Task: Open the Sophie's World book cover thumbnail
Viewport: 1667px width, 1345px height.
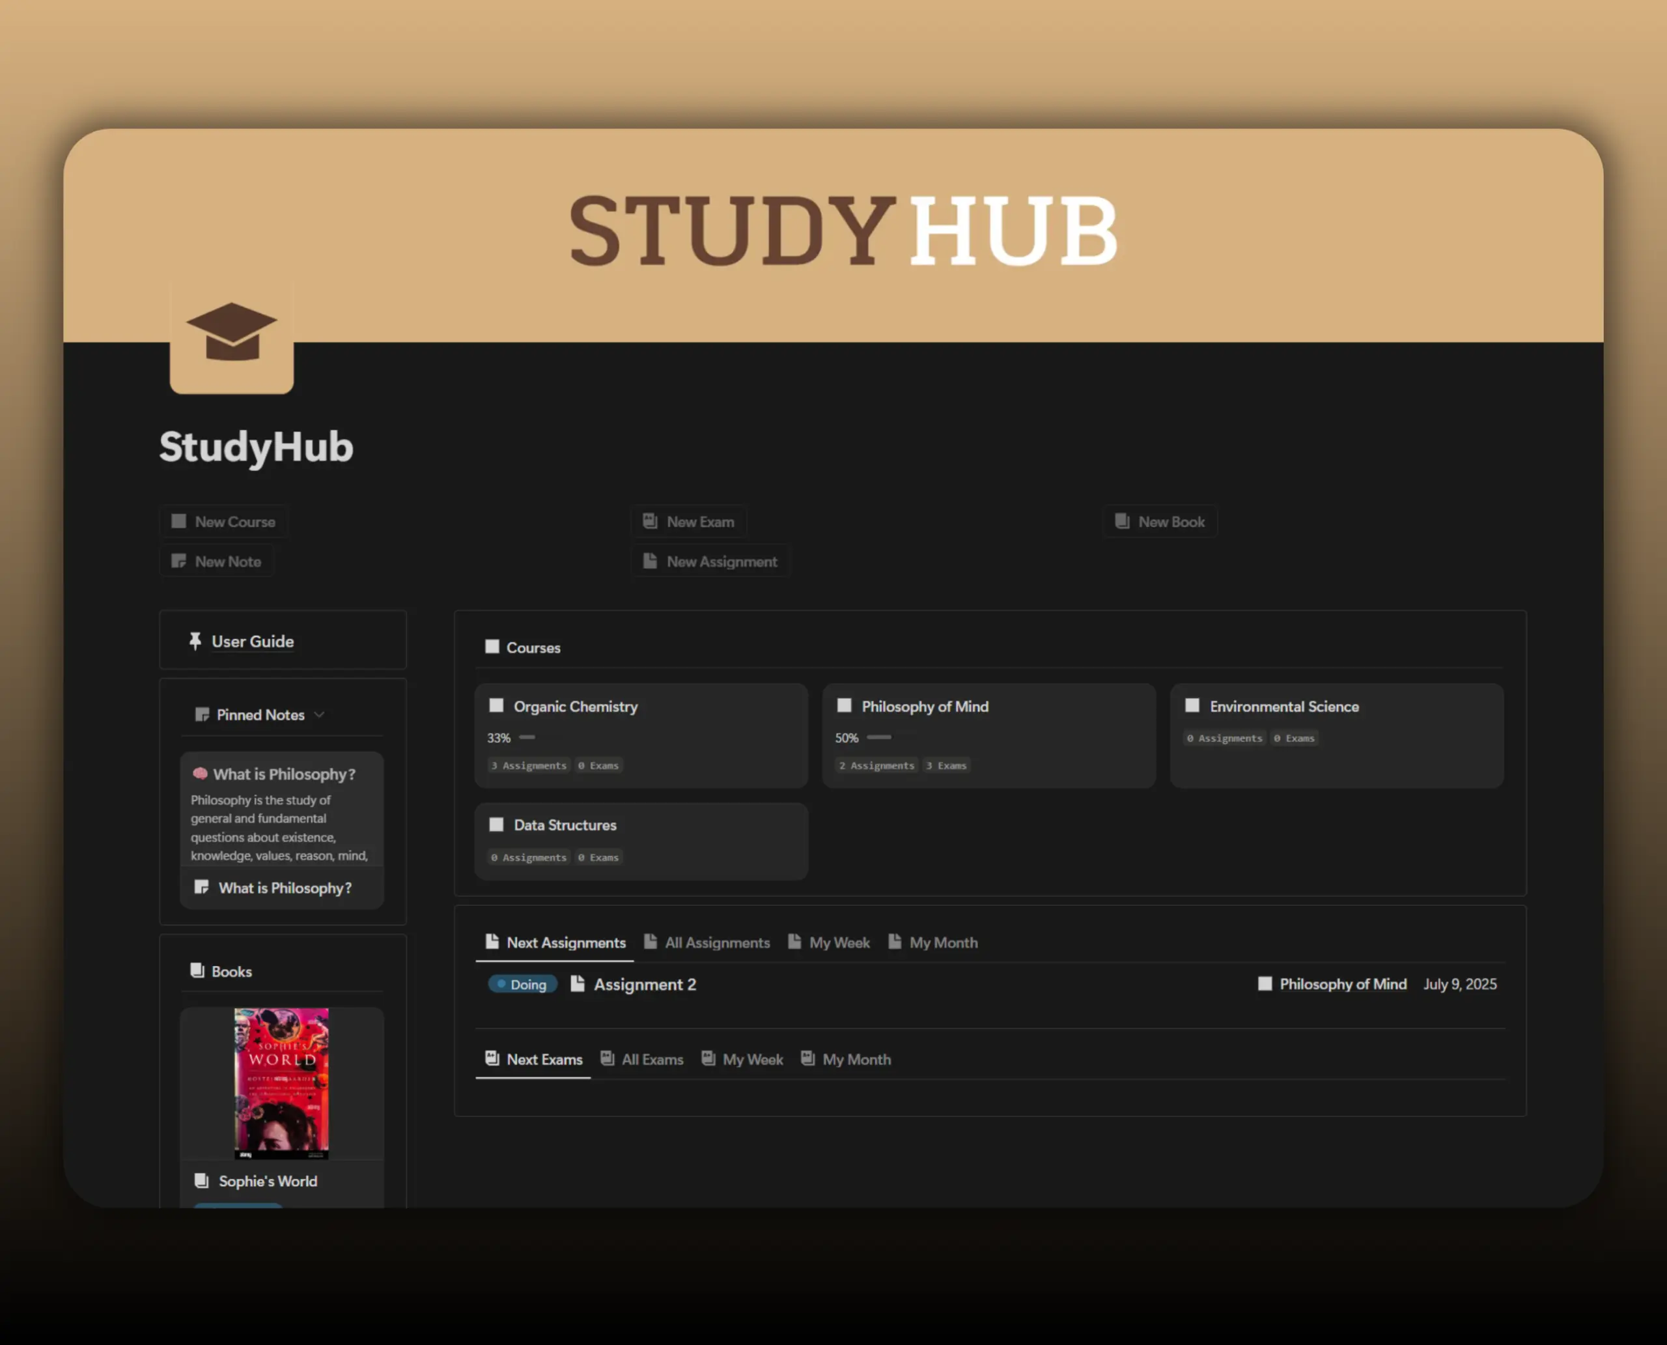Action: coord(281,1083)
